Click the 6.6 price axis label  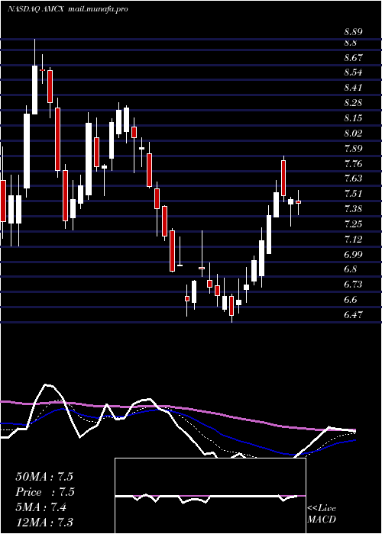[350, 300]
